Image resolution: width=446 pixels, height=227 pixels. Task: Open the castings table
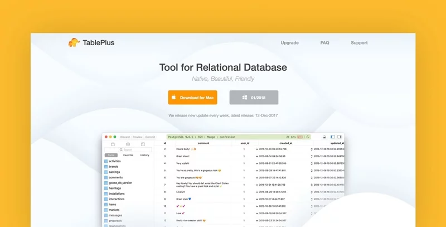[x=112, y=172]
